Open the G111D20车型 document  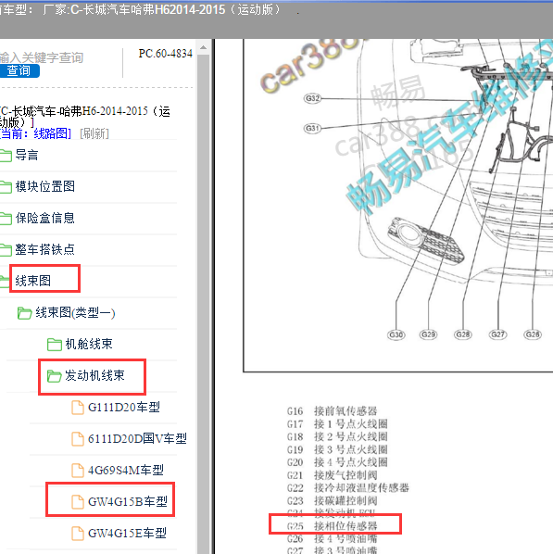(124, 407)
